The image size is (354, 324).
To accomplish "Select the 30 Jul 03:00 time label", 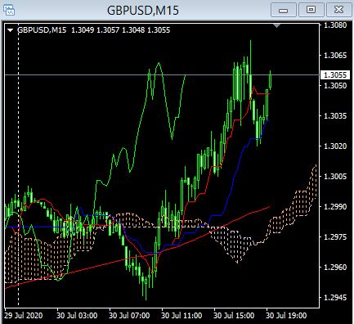I will click(x=77, y=316).
